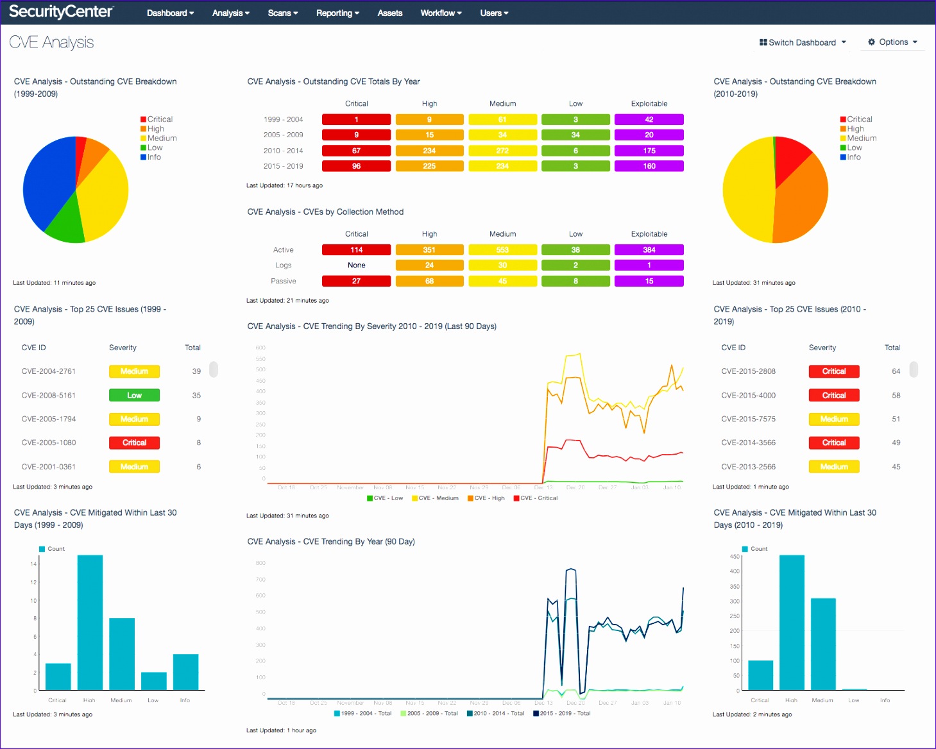
Task: Click the Exploitable 175 cell for 2010-2014
Action: [649, 150]
